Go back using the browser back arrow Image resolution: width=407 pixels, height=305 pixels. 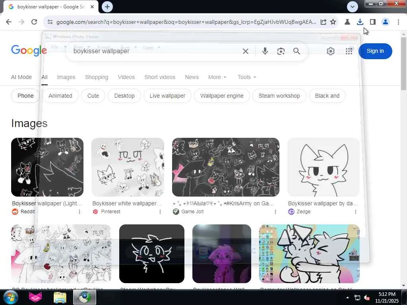click(x=9, y=22)
